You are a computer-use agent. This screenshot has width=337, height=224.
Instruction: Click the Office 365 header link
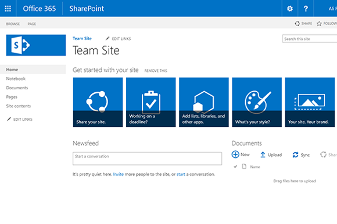tap(40, 9)
